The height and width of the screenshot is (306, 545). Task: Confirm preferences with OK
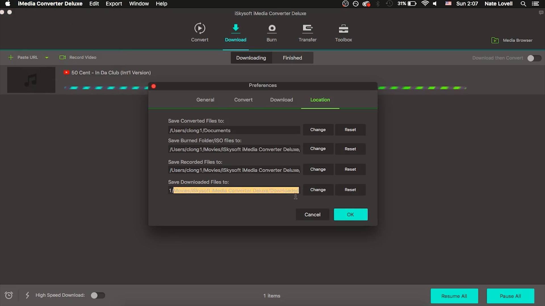(351, 214)
